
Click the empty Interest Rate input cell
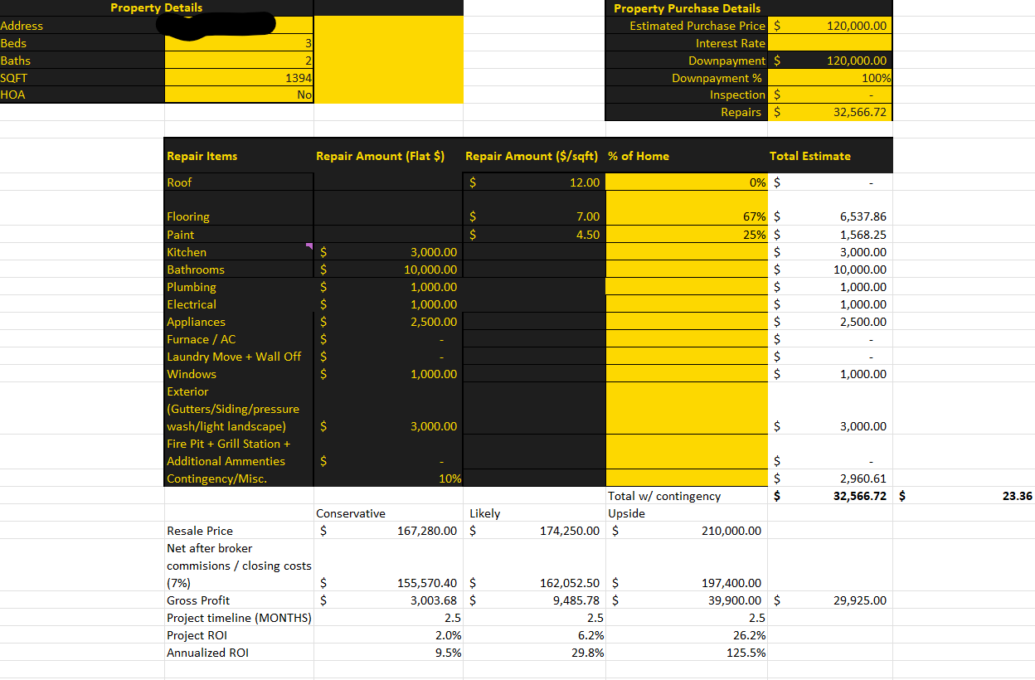point(831,43)
